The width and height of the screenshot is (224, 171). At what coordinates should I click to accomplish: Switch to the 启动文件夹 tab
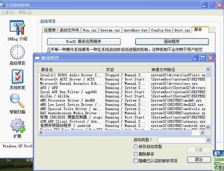pos(69,30)
